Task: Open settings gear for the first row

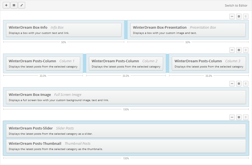Action: pos(239,16)
